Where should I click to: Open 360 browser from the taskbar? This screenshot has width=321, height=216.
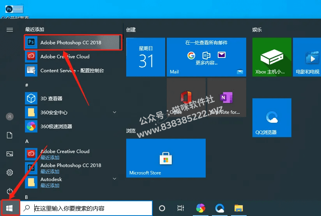point(201,208)
